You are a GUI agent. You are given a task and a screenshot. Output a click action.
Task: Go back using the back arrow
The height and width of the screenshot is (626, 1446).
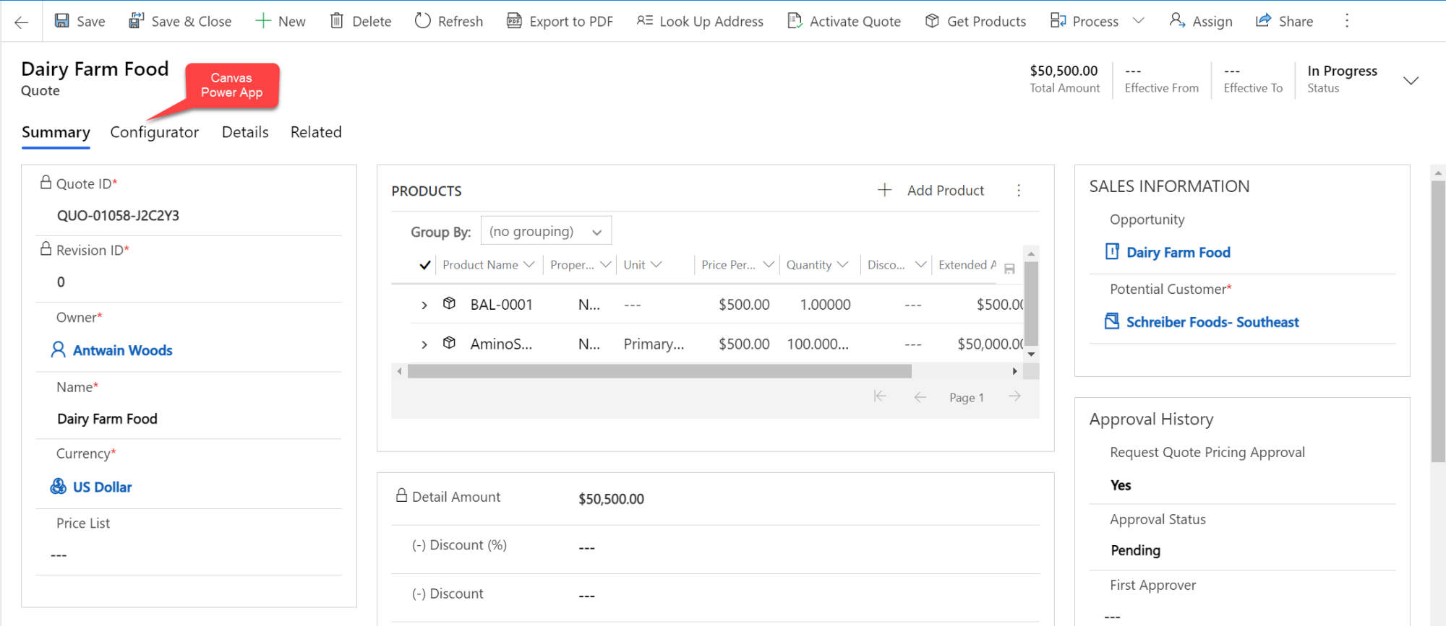tap(21, 22)
